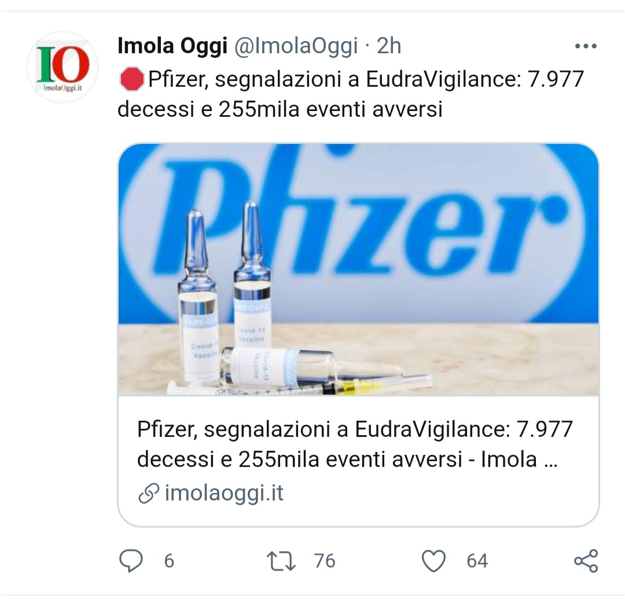
Task: Click the link card headline about EudraVigilance
Action: (355, 444)
